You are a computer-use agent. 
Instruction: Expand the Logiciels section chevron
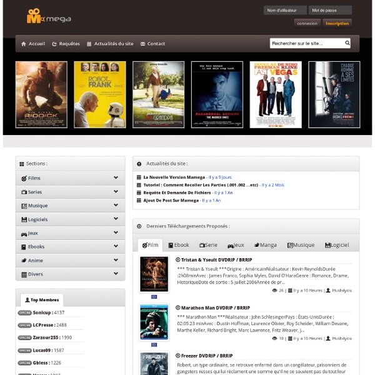pyautogui.click(x=116, y=219)
